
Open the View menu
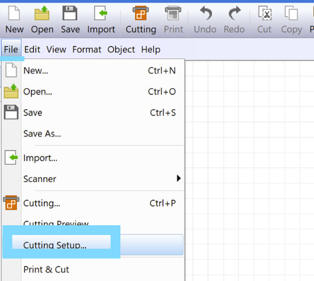(56, 49)
